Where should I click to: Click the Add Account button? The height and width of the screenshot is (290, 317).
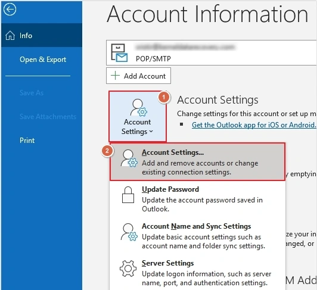[138, 76]
